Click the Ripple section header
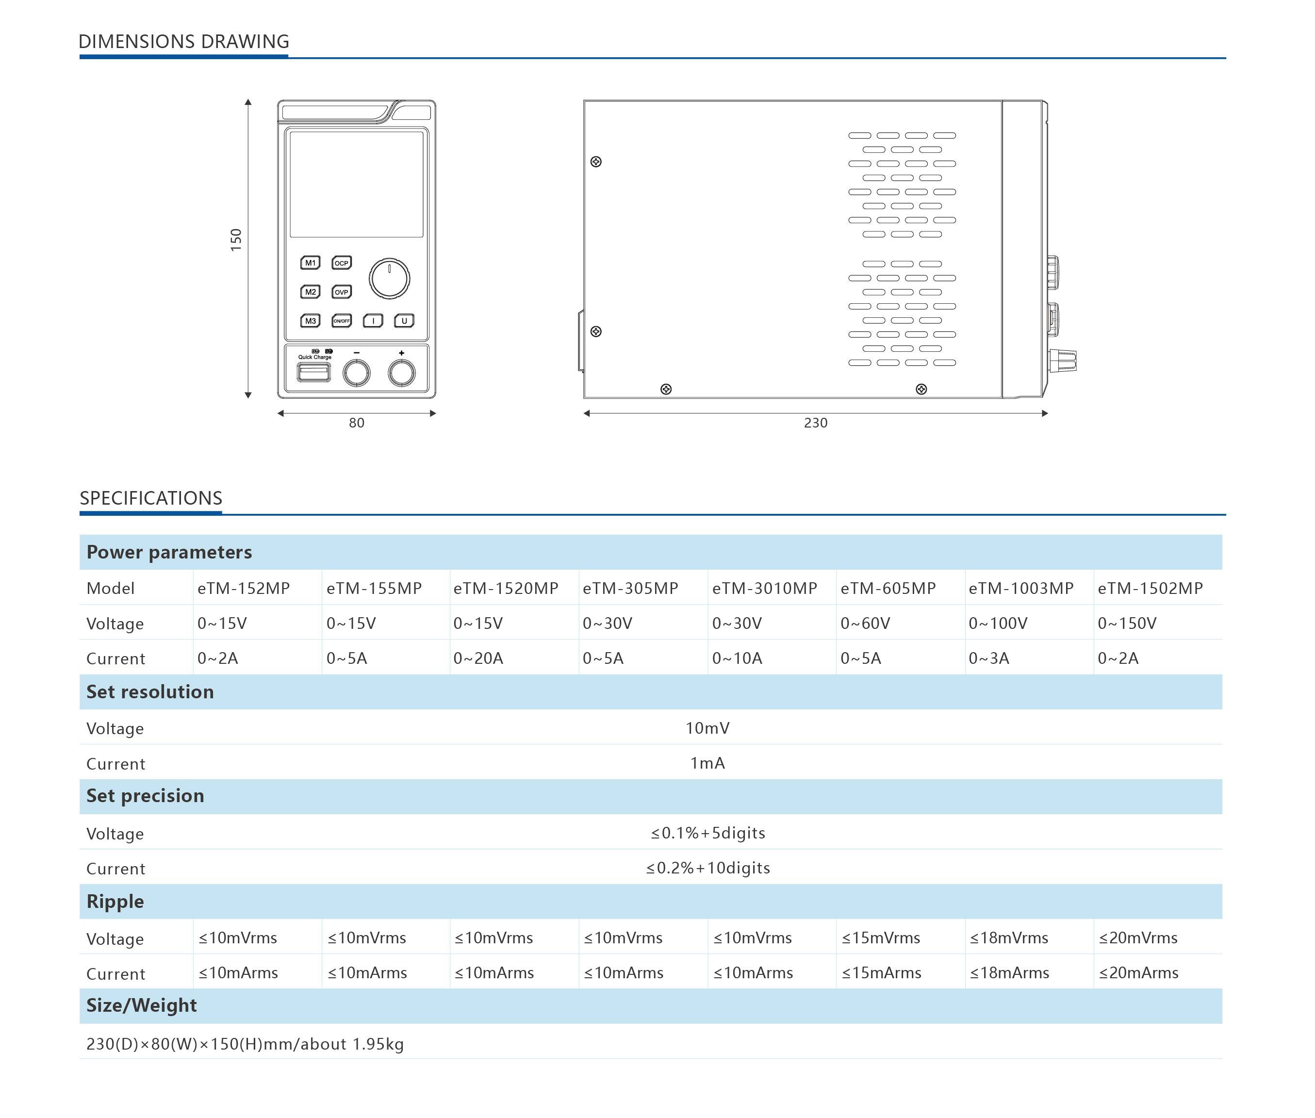 (650, 901)
